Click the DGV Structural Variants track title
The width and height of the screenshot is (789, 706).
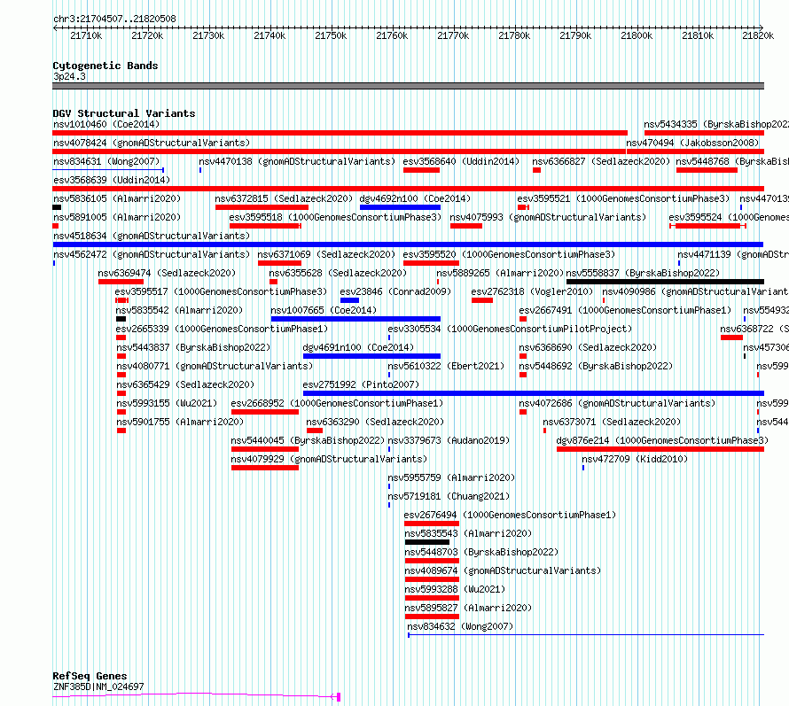pos(124,113)
